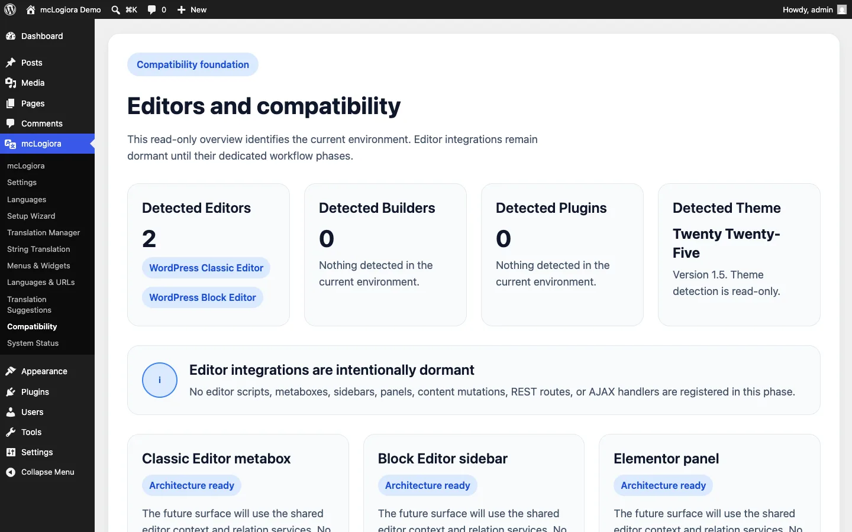Image resolution: width=852 pixels, height=532 pixels.
Task: Click the WordPress logo icon
Action: point(10,9)
